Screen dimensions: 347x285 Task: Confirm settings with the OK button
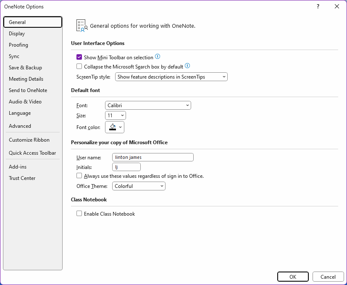coord(293,277)
